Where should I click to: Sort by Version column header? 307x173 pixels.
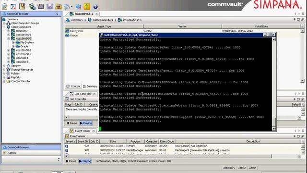pyautogui.click(x=182, y=26)
